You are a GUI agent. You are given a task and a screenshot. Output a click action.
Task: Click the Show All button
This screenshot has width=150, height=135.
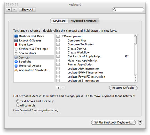pos(27,10)
